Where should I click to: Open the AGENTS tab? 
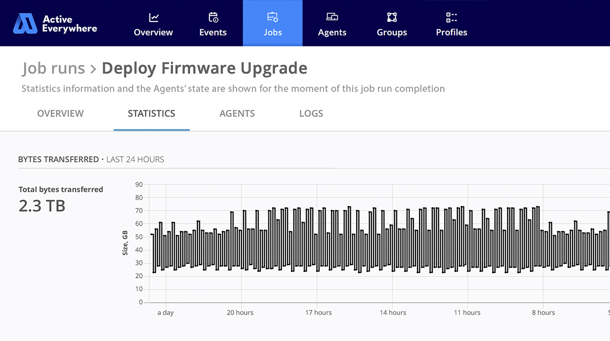(237, 113)
